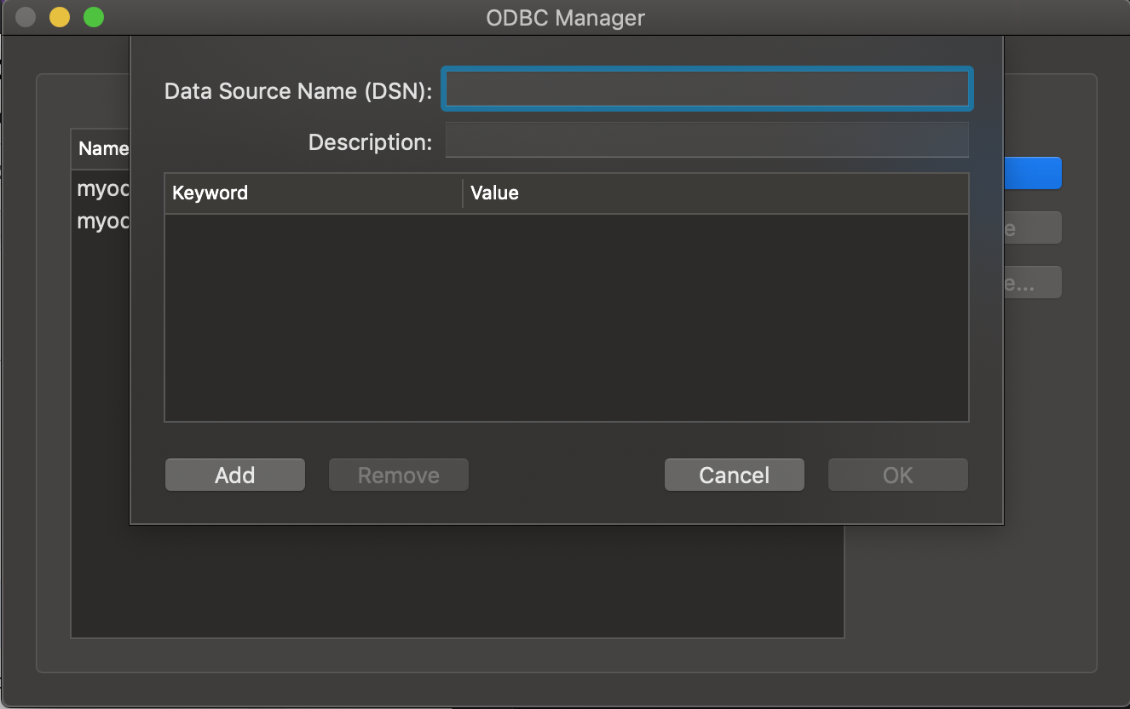
Task: Sort by the Keyword column header
Action: 314,193
